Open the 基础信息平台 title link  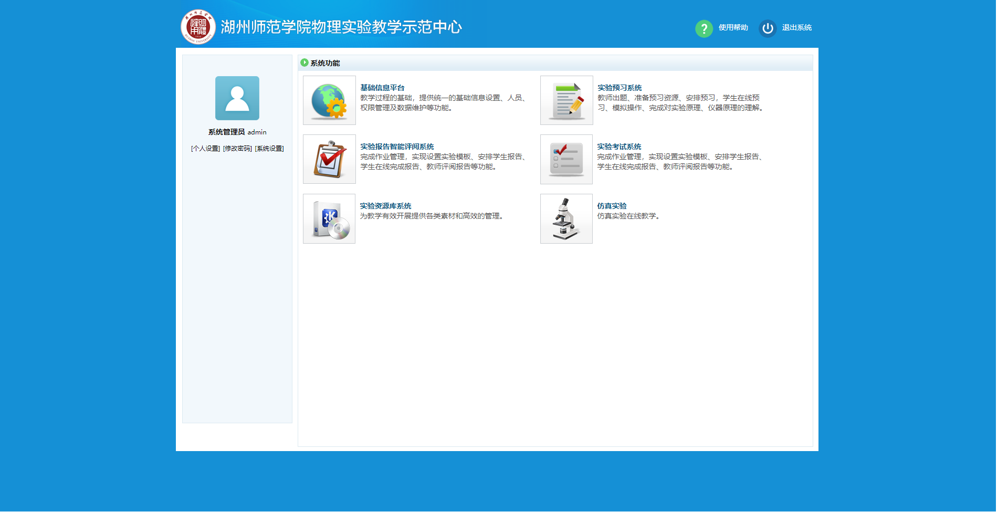(382, 88)
